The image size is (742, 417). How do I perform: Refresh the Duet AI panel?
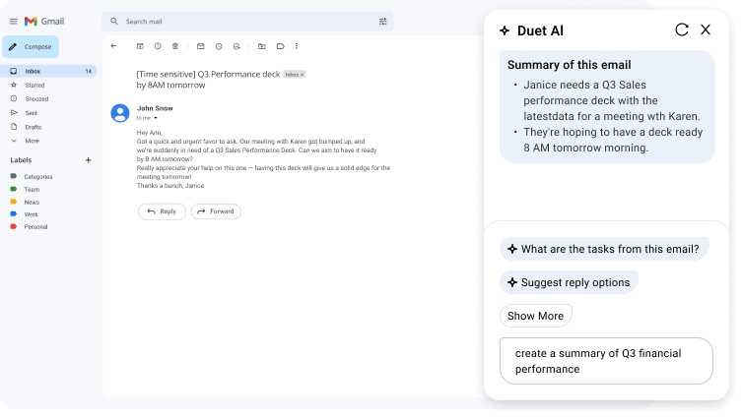tap(682, 30)
